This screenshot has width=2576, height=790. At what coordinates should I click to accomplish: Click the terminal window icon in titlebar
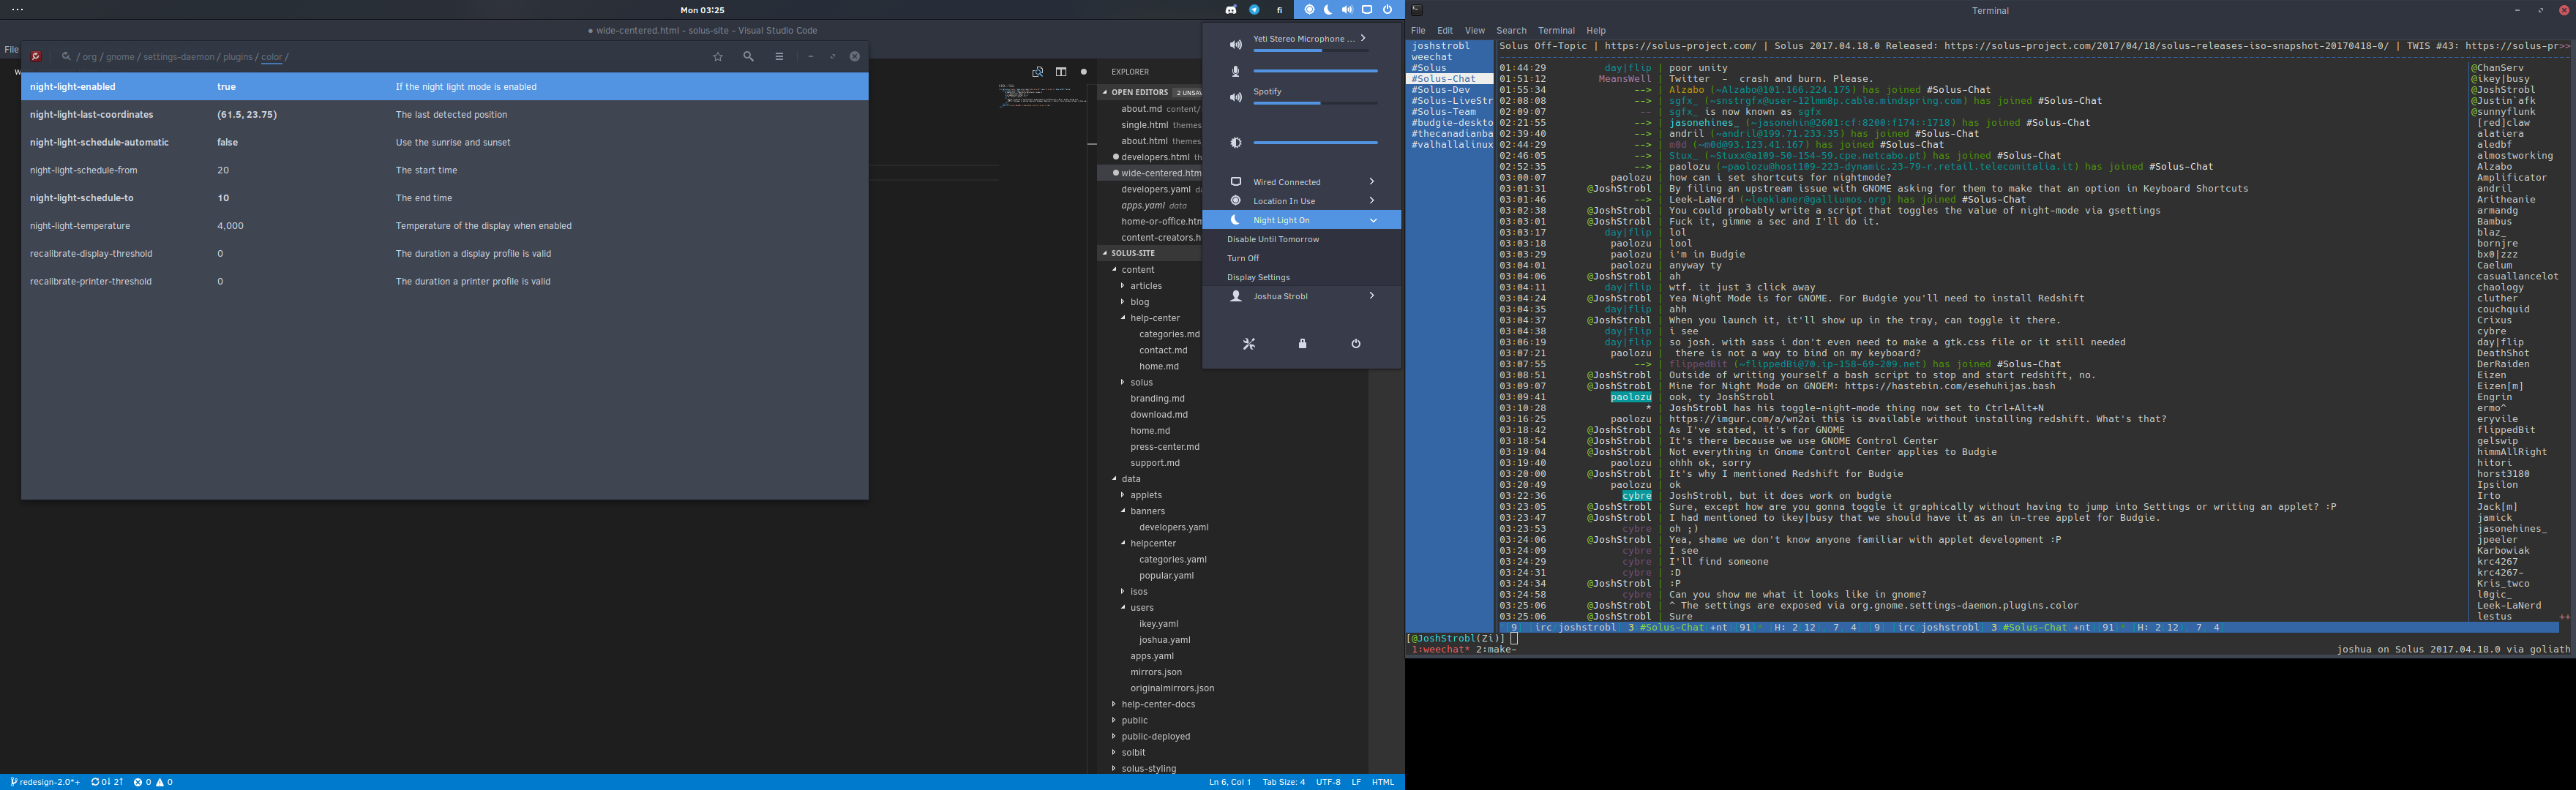pyautogui.click(x=1416, y=10)
